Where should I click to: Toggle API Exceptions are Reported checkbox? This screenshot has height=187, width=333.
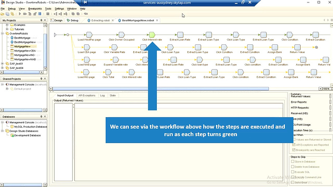[294, 145]
